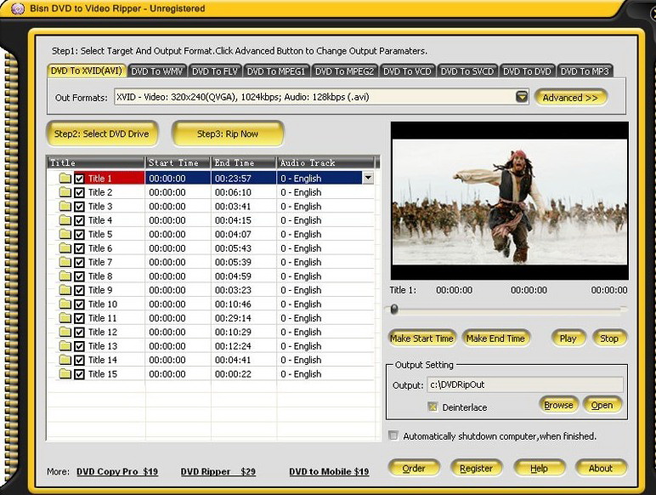Click the Audio Track column header

pos(326,162)
